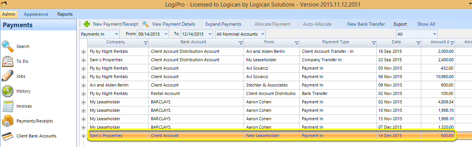This screenshot has height=147, width=472.
Task: Click the Export button
Action: tap(400, 24)
